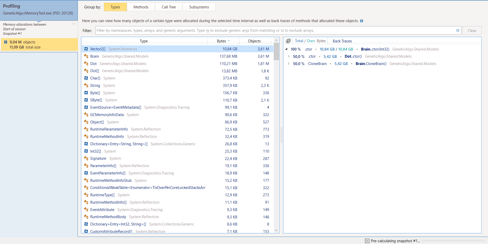Click the Objects column header
Image resolution: width=488 pixels, height=244 pixels.
[254, 41]
